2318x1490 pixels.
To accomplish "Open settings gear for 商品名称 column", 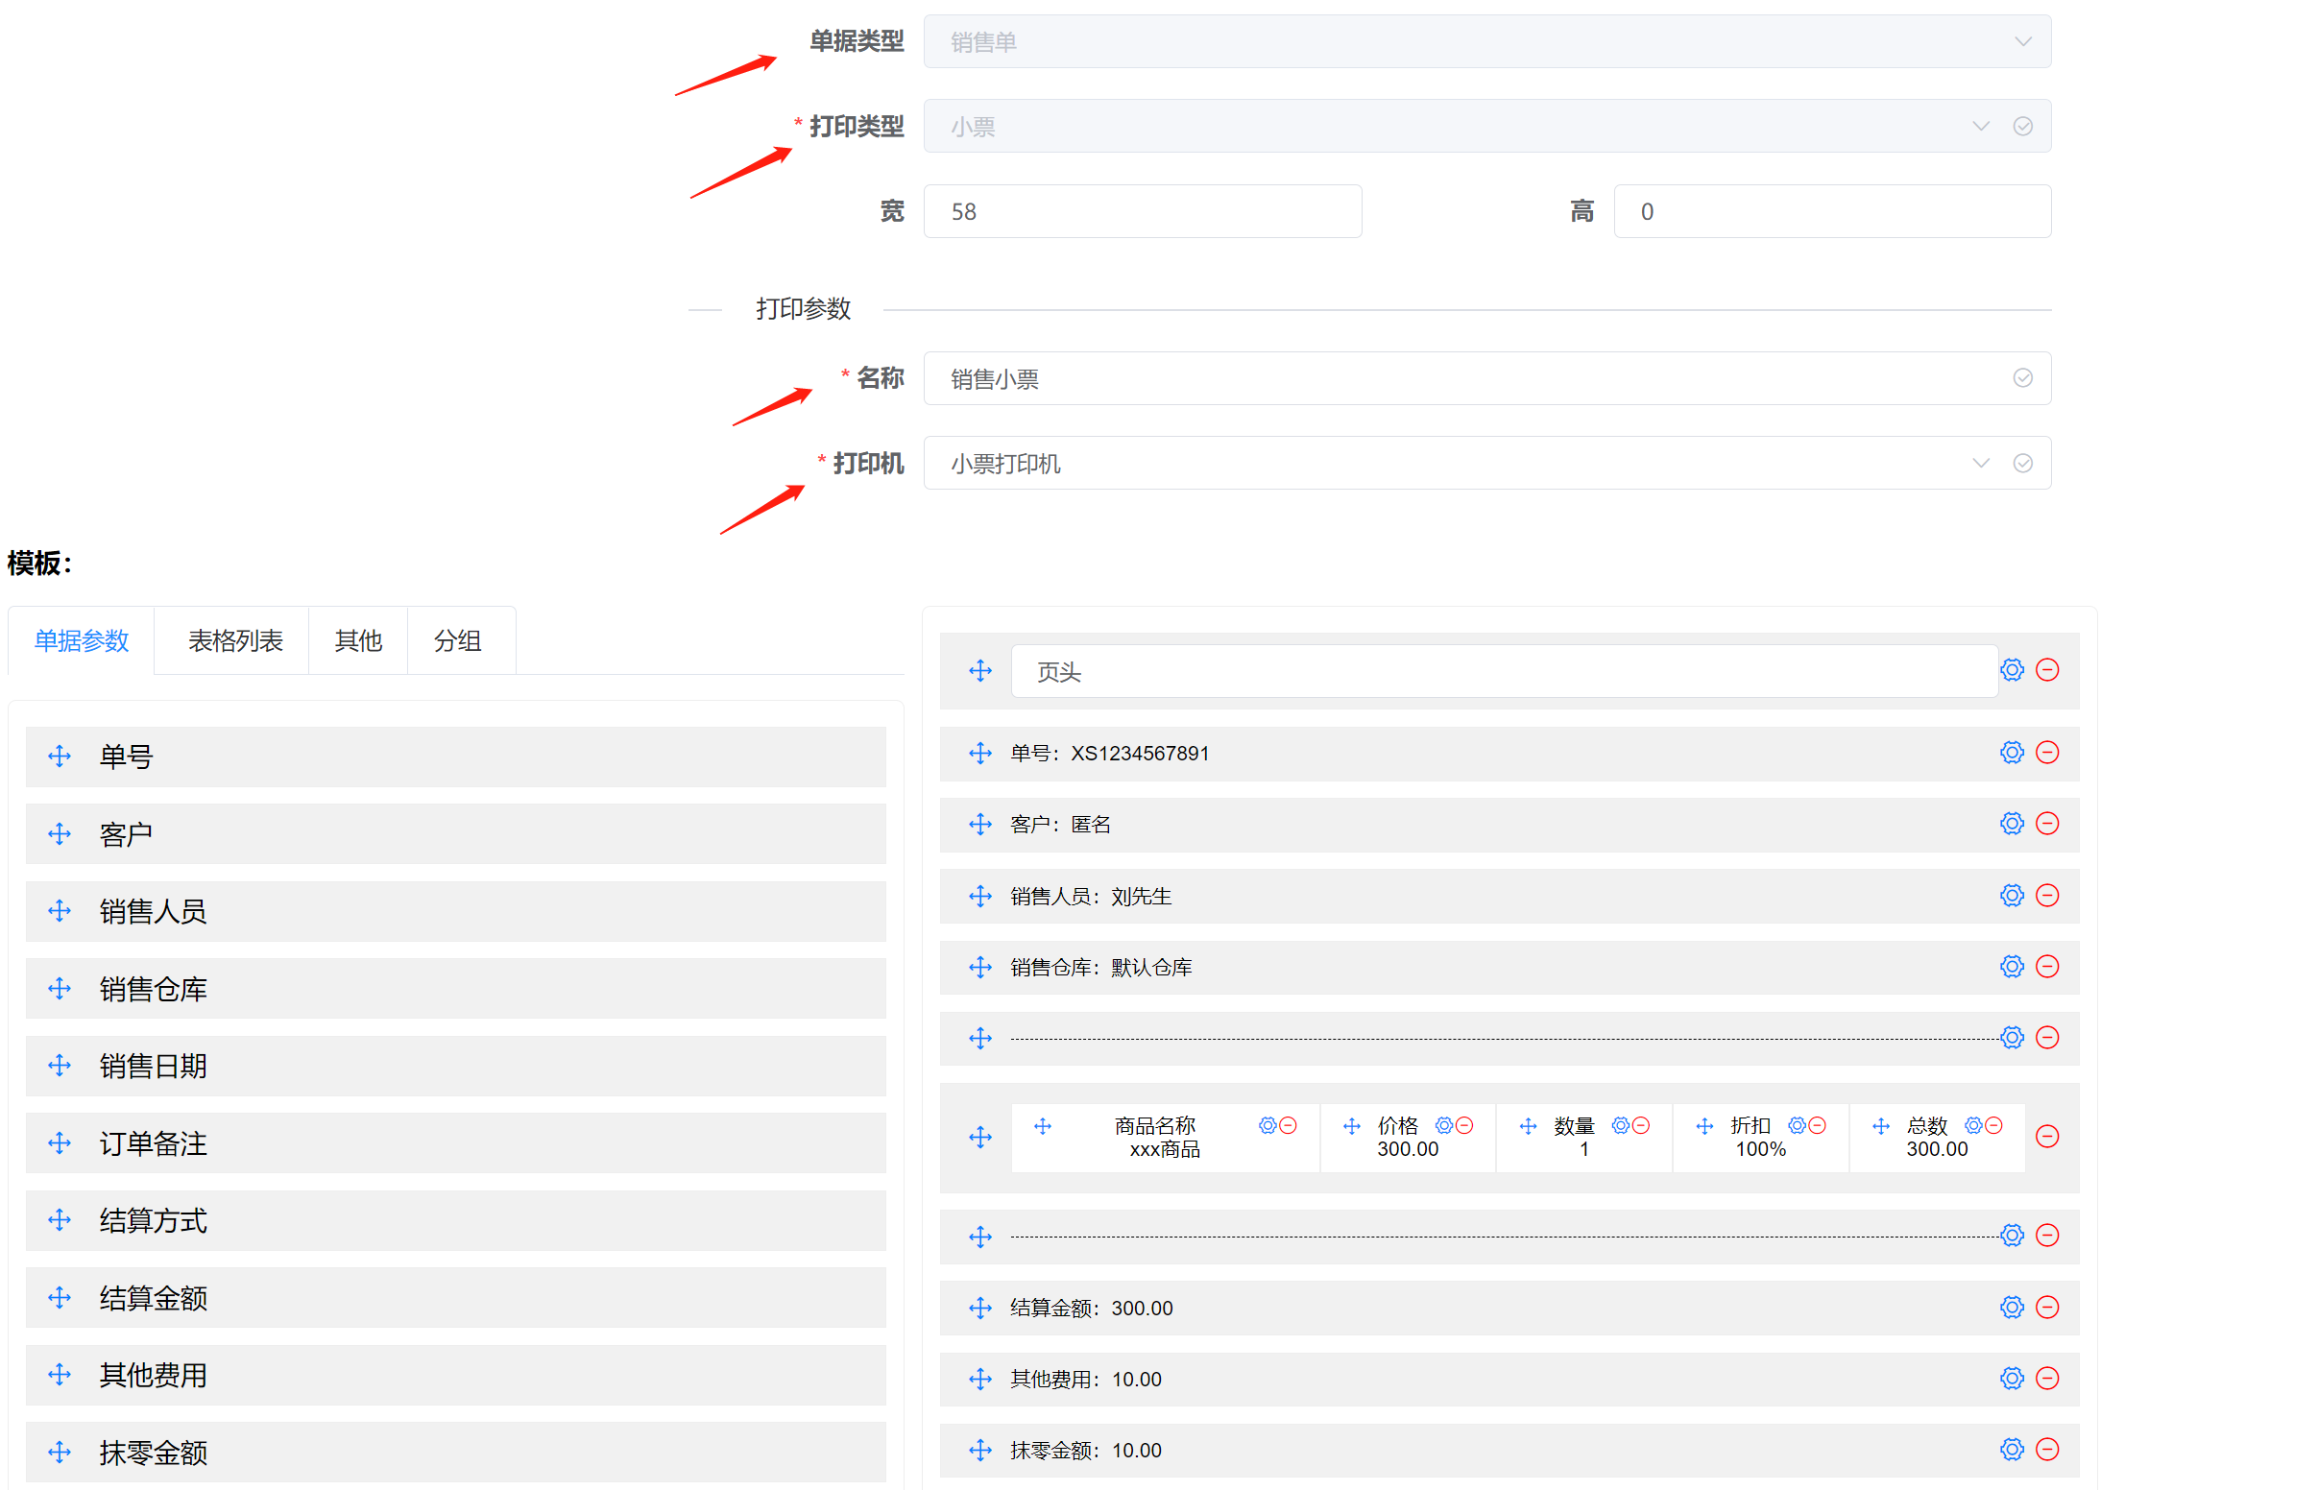I will (1267, 1125).
